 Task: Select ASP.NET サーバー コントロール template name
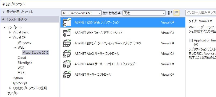[93, 74]
